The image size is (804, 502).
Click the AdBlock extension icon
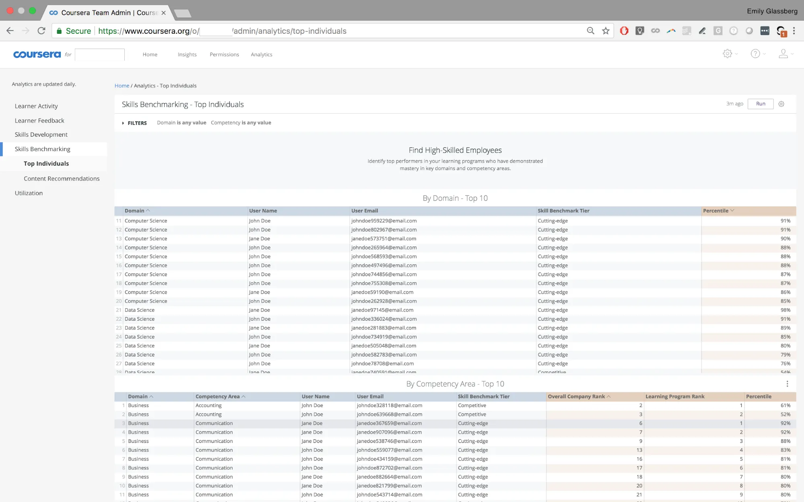click(x=624, y=31)
